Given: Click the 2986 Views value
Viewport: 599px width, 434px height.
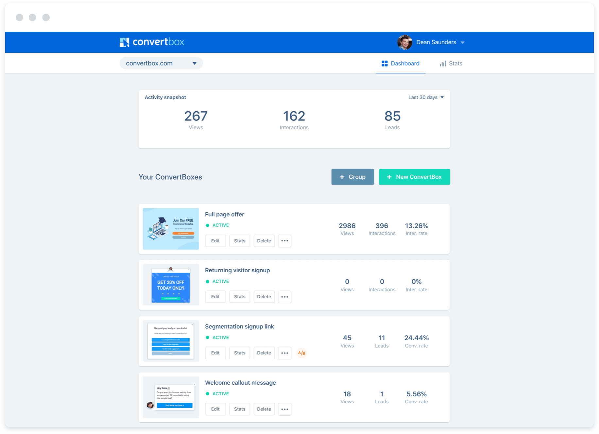Looking at the screenshot, I should pos(347,226).
